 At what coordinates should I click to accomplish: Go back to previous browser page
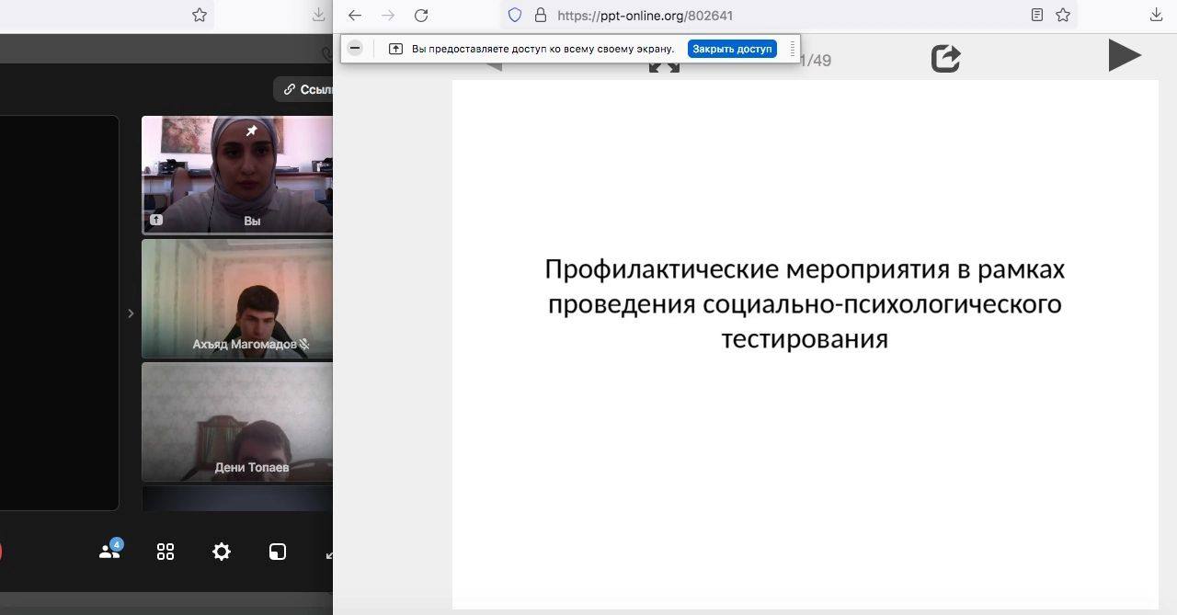(x=355, y=15)
